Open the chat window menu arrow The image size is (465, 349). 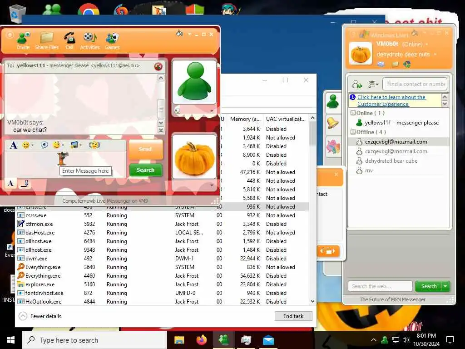[x=189, y=35]
